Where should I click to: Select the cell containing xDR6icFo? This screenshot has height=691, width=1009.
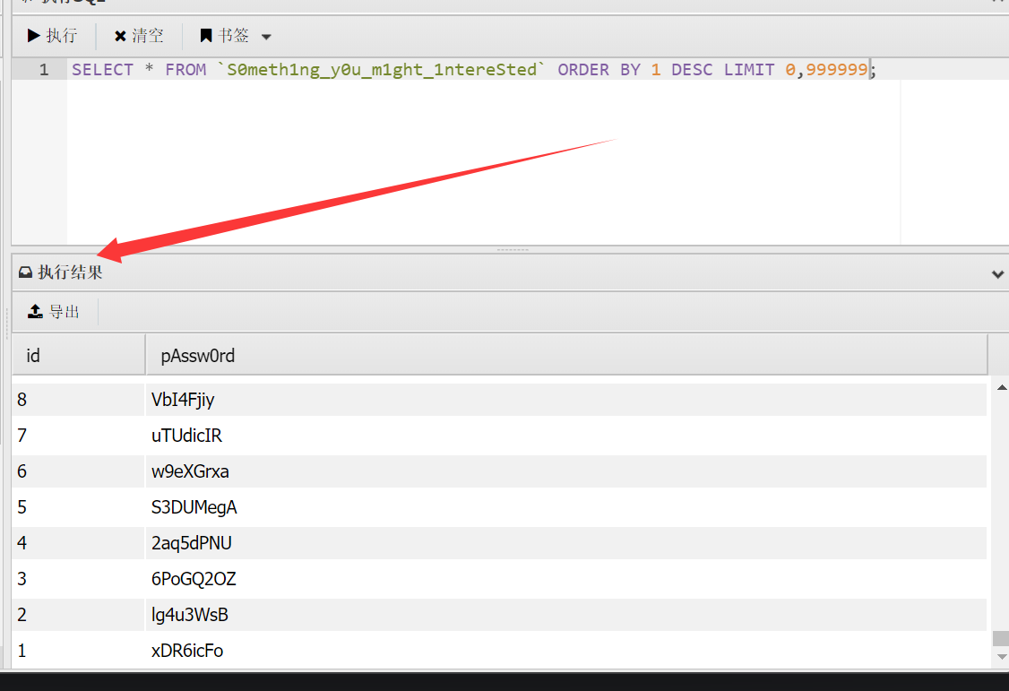tap(187, 651)
